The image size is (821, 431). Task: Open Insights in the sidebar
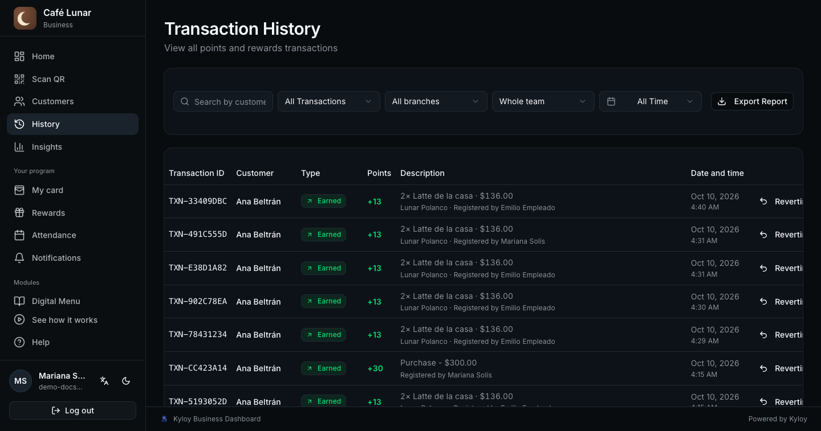pyautogui.click(x=72, y=147)
